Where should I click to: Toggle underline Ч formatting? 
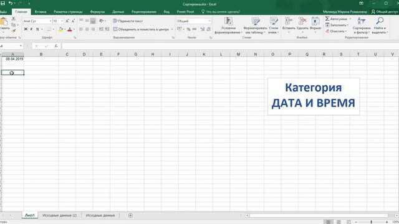[x=37, y=29]
